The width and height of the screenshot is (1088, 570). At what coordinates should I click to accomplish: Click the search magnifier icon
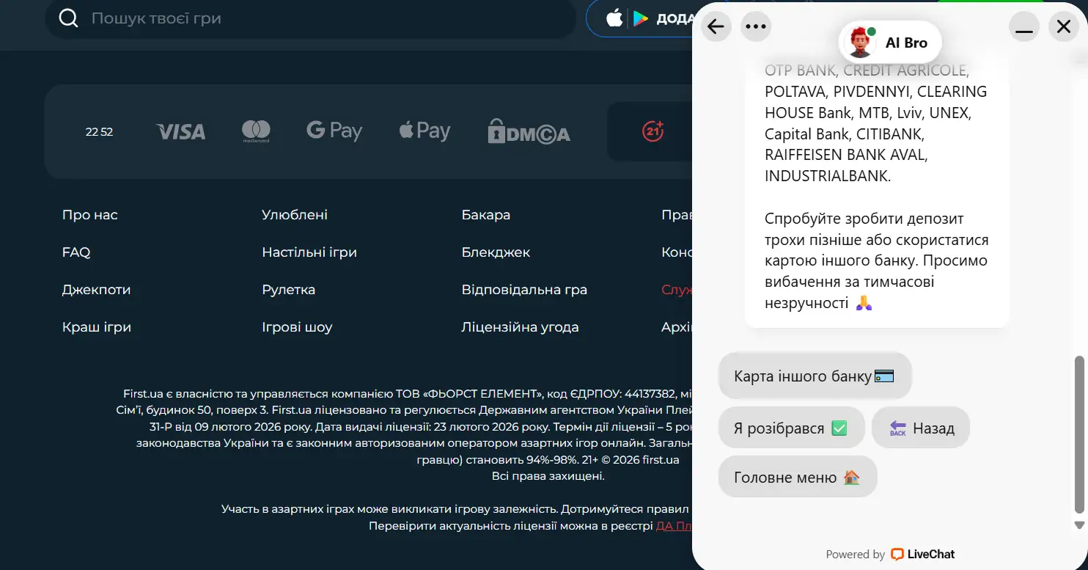pos(68,18)
